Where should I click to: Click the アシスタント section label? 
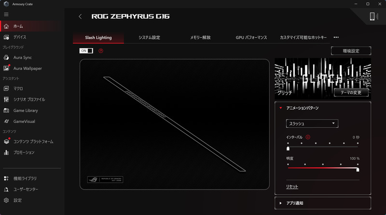pos(11,79)
